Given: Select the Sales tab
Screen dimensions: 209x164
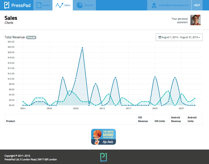Looking at the screenshot, I should point(63,5).
